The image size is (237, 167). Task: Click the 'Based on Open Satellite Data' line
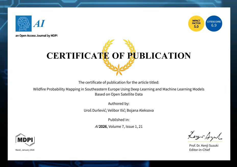[x=119, y=94]
